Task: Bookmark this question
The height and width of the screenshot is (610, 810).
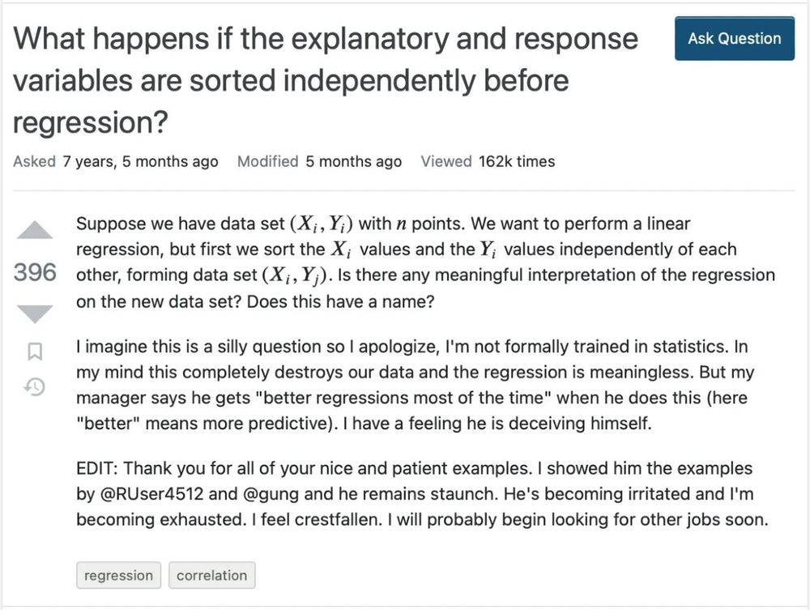Action: 35,352
